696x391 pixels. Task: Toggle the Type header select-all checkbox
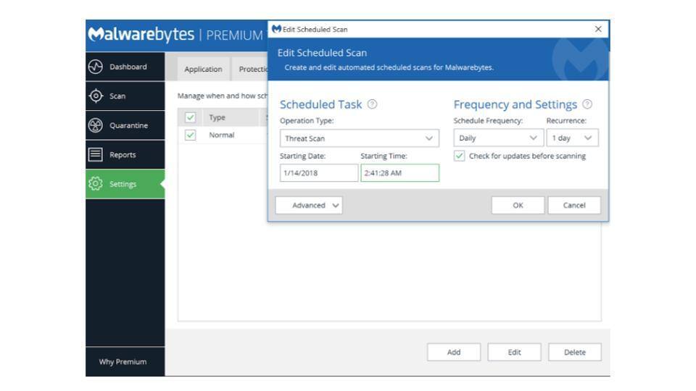coord(190,117)
